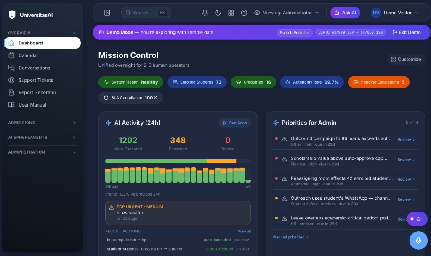Click the Graduated 16 pill
The width and height of the screenshot is (431, 256).
pyautogui.click(x=253, y=82)
